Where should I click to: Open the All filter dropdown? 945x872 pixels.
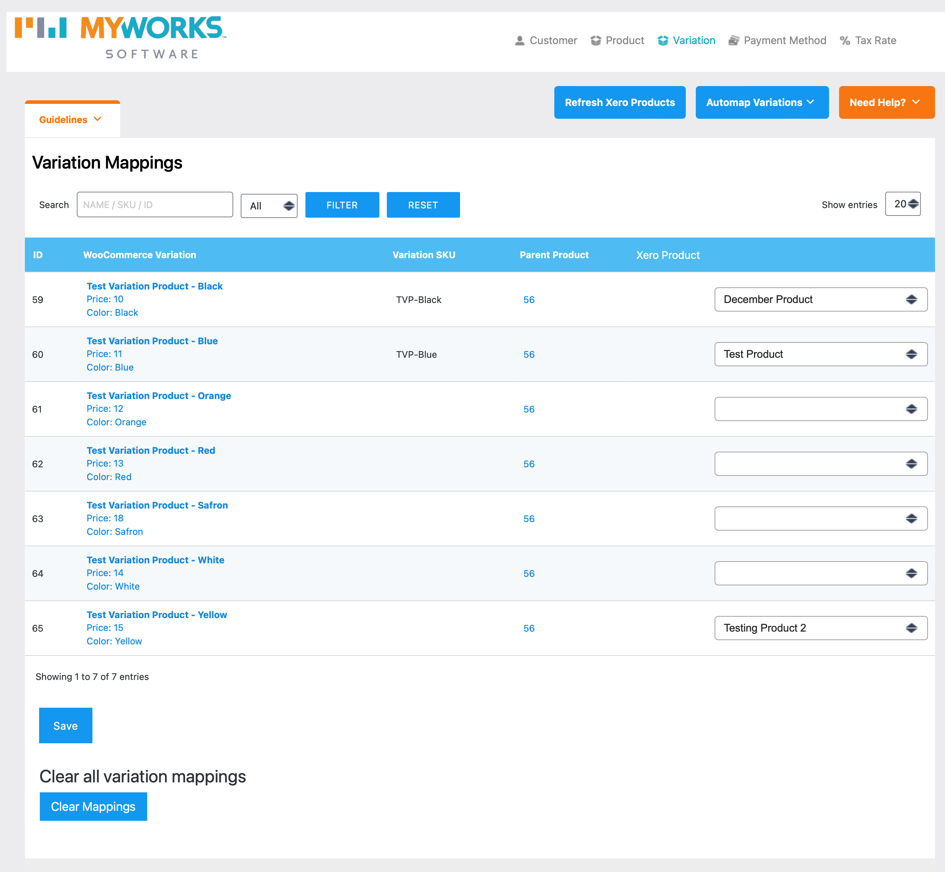pyautogui.click(x=269, y=206)
